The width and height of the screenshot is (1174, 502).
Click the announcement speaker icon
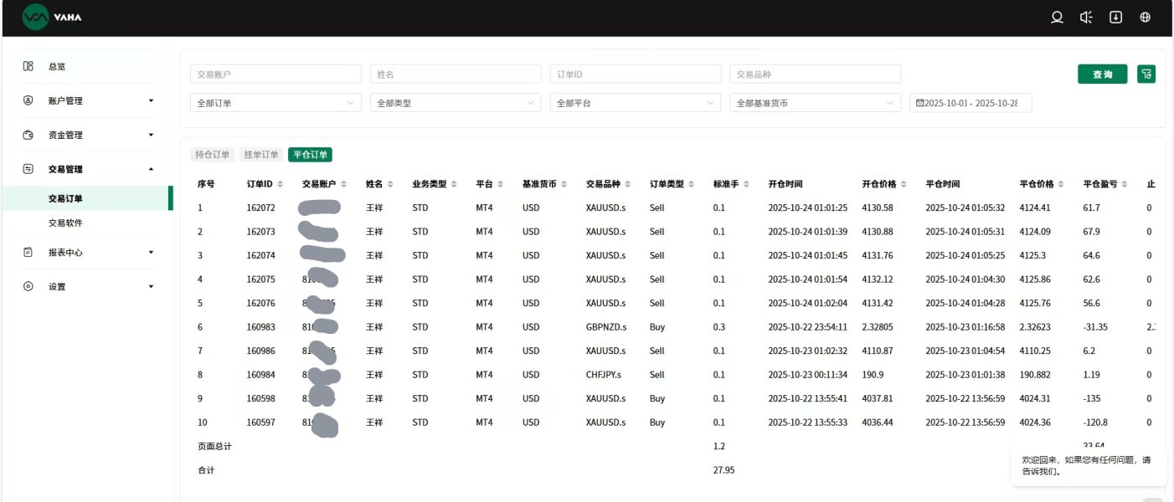1086,18
